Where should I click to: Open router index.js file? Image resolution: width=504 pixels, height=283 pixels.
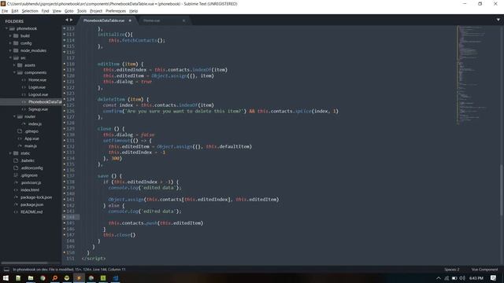pyautogui.click(x=35, y=124)
